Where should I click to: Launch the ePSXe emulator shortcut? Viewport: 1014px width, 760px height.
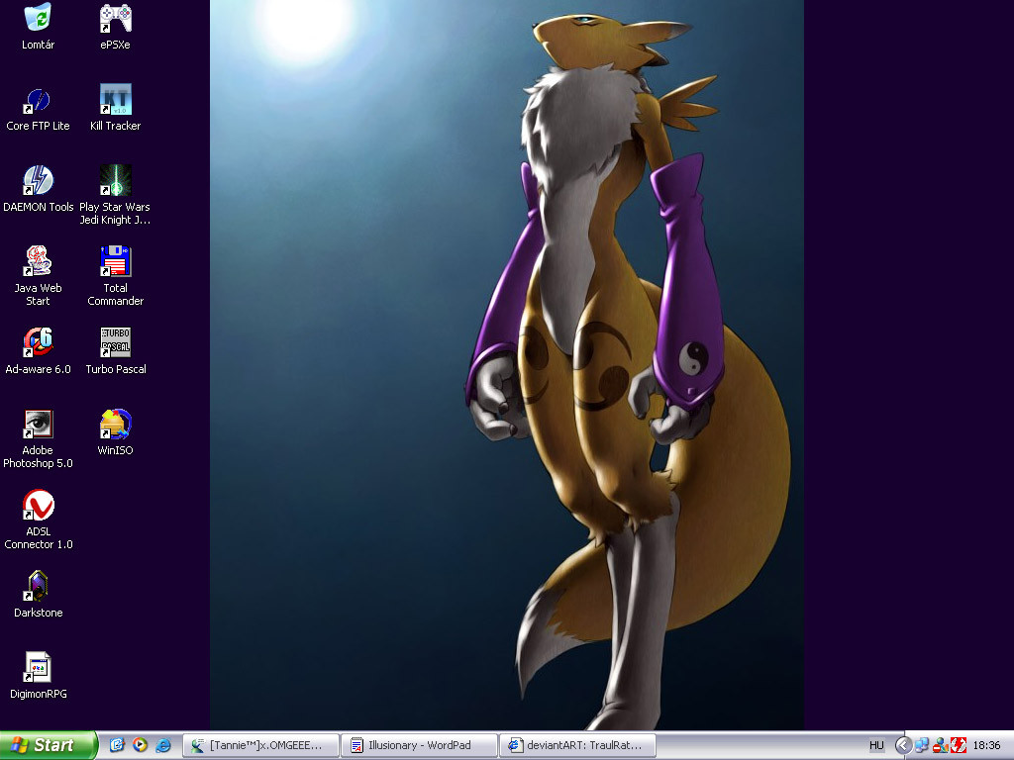tap(115, 26)
